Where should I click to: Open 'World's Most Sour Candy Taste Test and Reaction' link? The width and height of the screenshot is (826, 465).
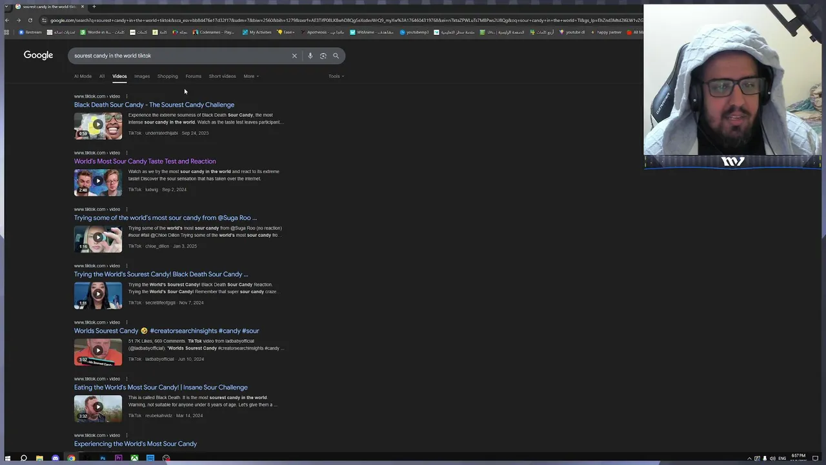click(x=145, y=161)
